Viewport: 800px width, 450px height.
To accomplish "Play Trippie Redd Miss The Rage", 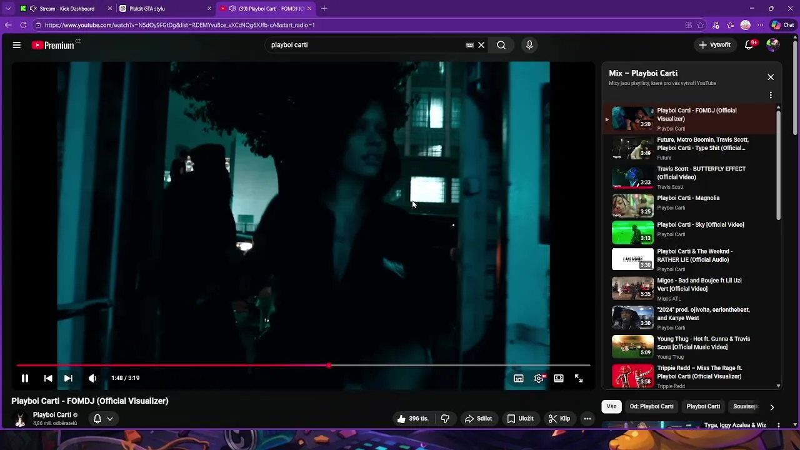I will coord(689,376).
